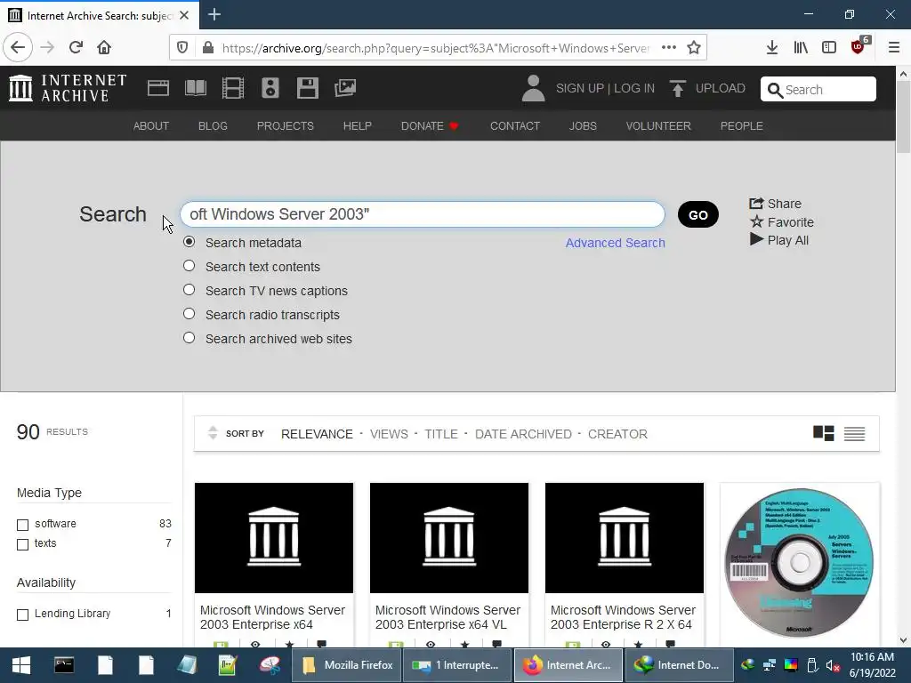
Task: Open the PROJECTS navigation item
Action: 286,126
